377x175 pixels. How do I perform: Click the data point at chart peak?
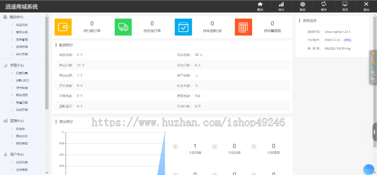[x=165, y=132]
